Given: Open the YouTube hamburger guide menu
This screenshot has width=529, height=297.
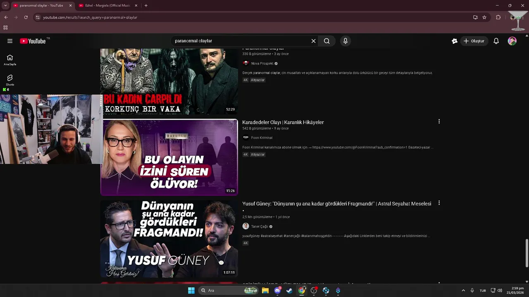Looking at the screenshot, I should tap(10, 41).
